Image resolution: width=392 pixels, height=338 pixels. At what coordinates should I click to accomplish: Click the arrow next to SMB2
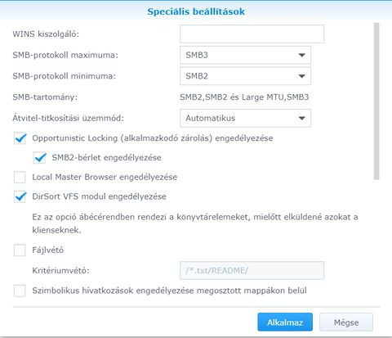click(x=301, y=76)
